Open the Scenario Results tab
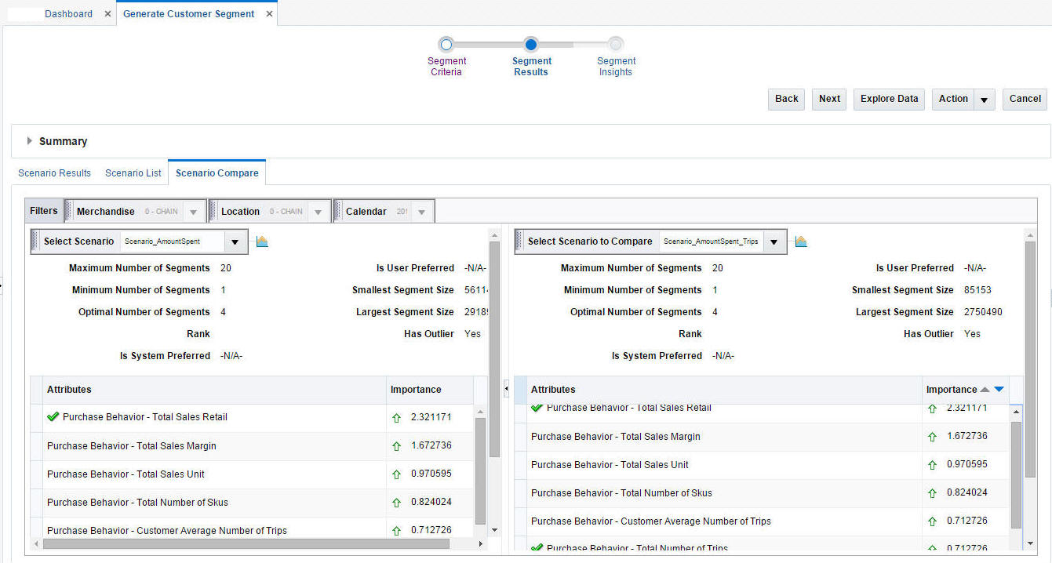1052x563 pixels. click(54, 173)
